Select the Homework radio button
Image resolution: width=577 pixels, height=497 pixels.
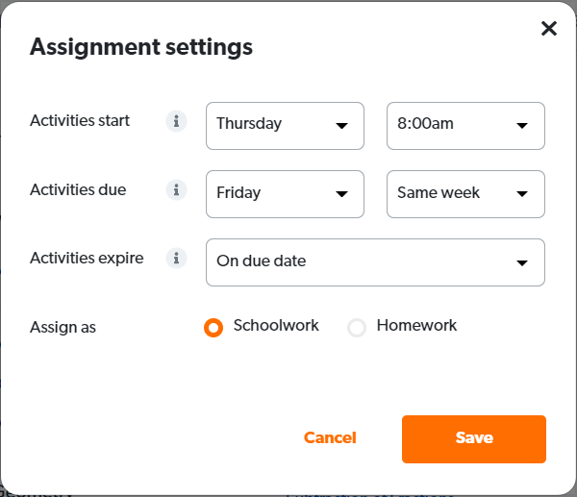[357, 328]
